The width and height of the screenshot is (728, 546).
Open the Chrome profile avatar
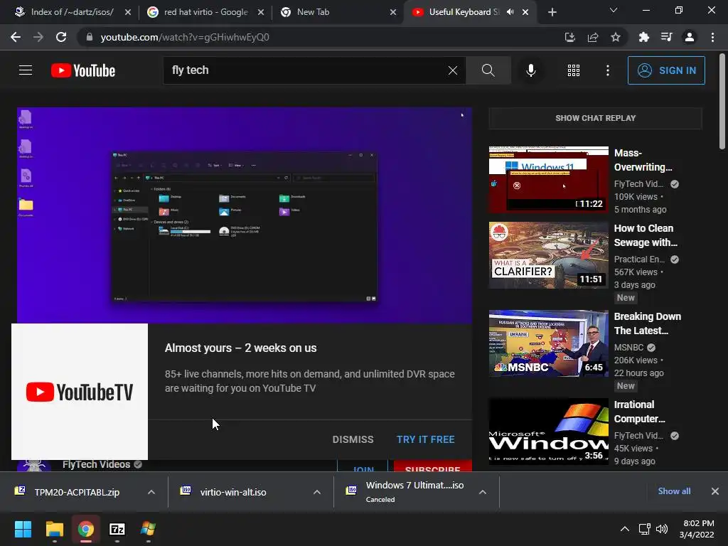click(x=690, y=37)
